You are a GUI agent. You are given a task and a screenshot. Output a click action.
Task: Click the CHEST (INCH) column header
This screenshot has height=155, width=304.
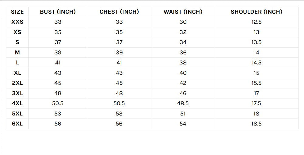[119, 12]
